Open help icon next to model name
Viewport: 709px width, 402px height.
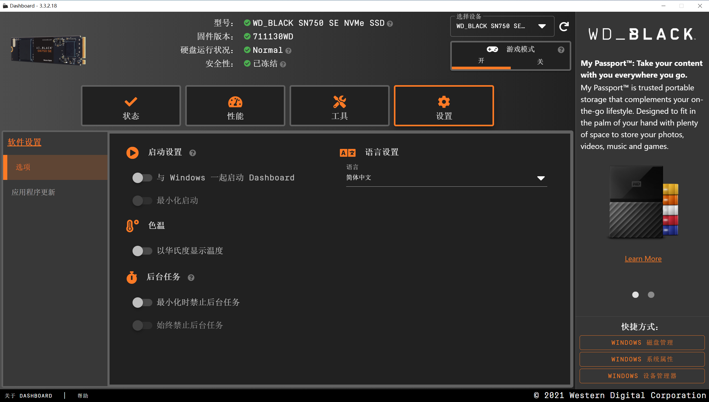[x=390, y=24]
